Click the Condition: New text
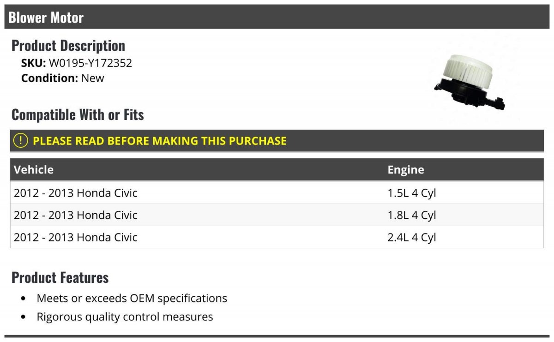Image resolution: width=554 pixels, height=342 pixels. 63,78
